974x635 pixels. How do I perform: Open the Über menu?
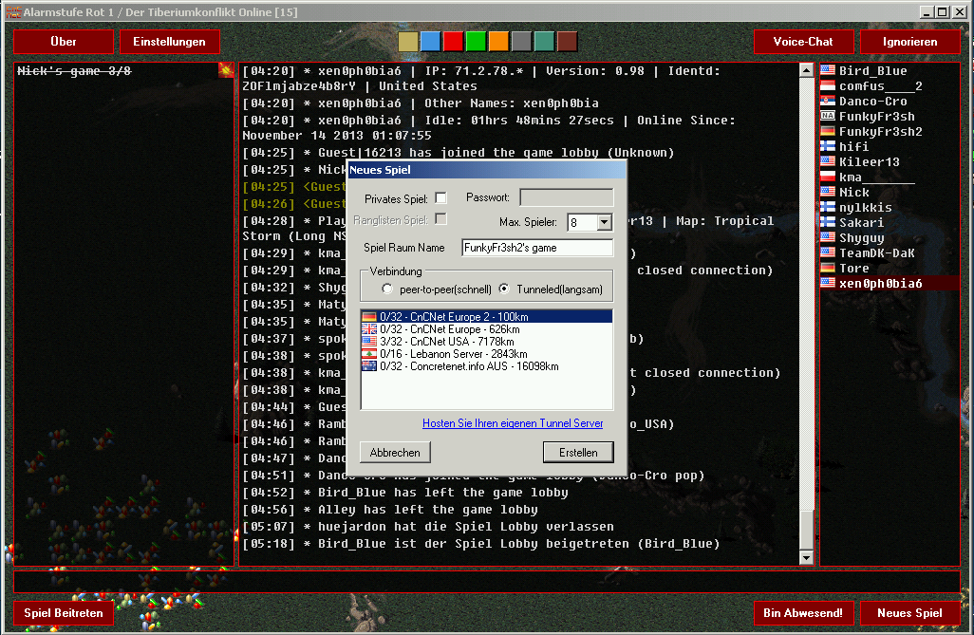pyautogui.click(x=63, y=42)
